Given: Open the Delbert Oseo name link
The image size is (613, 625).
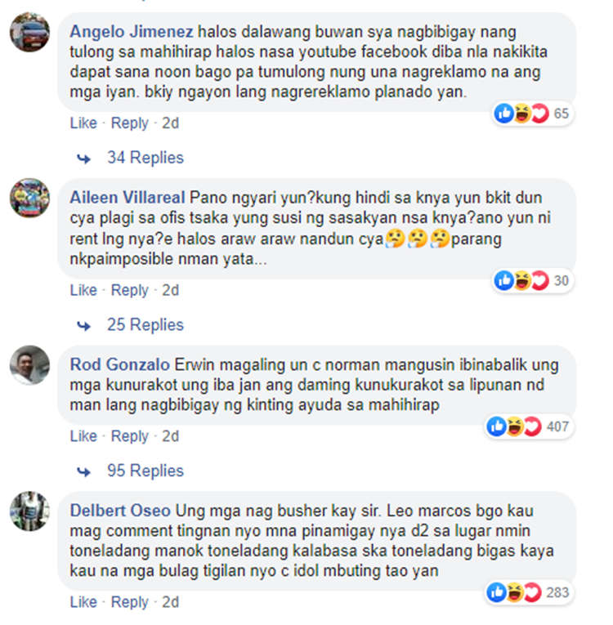Looking at the screenshot, I should (x=120, y=511).
